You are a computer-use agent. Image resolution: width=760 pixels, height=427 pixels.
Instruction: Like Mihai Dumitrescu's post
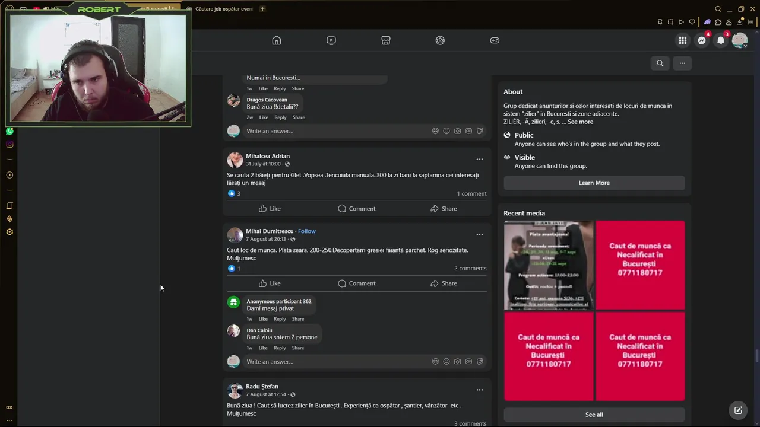point(270,283)
